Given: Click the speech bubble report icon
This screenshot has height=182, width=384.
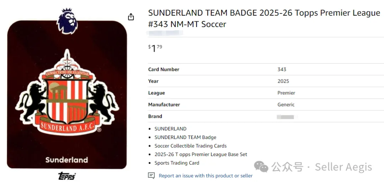Looking at the screenshot, I should point(151,176).
